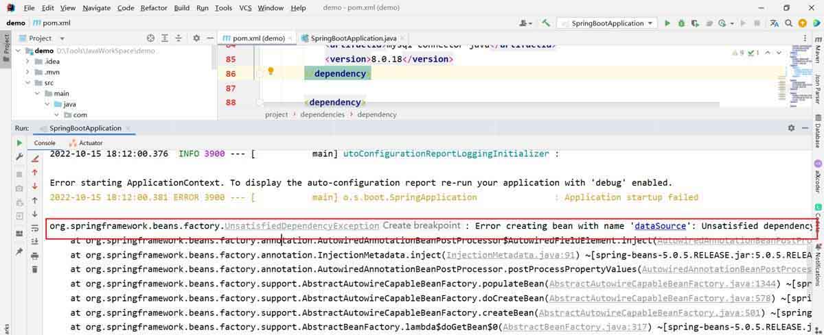Clear console with trash icon
Image resolution: width=824 pixels, height=335 pixels.
35,269
